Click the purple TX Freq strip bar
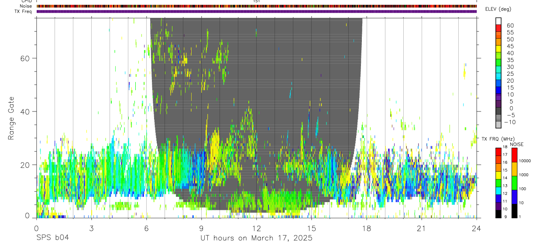The width and height of the screenshot is (536, 247). pyautogui.click(x=257, y=12)
